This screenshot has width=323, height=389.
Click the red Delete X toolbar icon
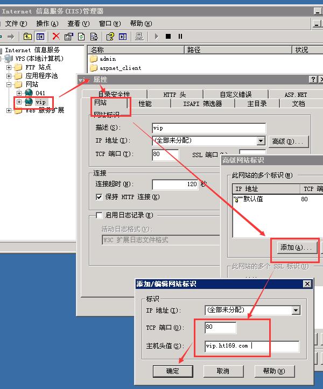point(56,37)
